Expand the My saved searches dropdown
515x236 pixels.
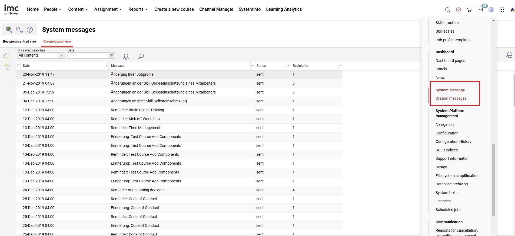61,55
